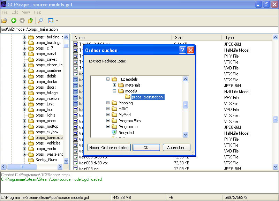Select props_docks folder icon
279x201 pixels.
pos(31,82)
